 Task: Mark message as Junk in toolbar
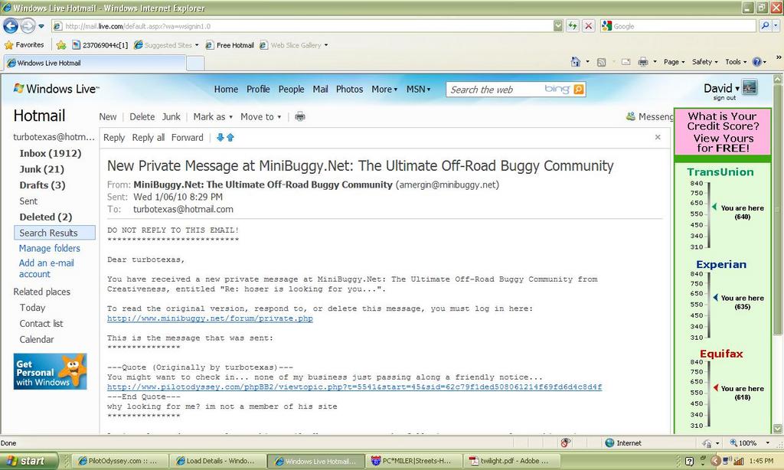click(x=171, y=116)
